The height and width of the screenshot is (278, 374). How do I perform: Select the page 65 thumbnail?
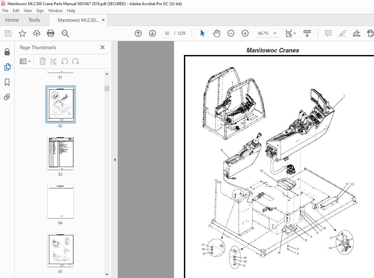click(61, 250)
